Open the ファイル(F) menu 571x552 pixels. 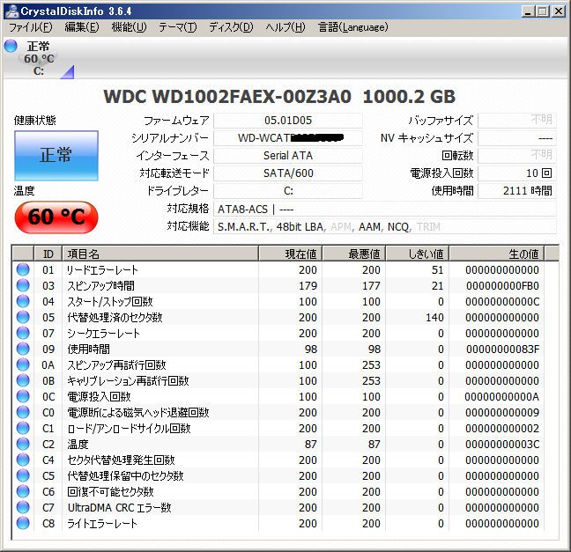click(31, 27)
